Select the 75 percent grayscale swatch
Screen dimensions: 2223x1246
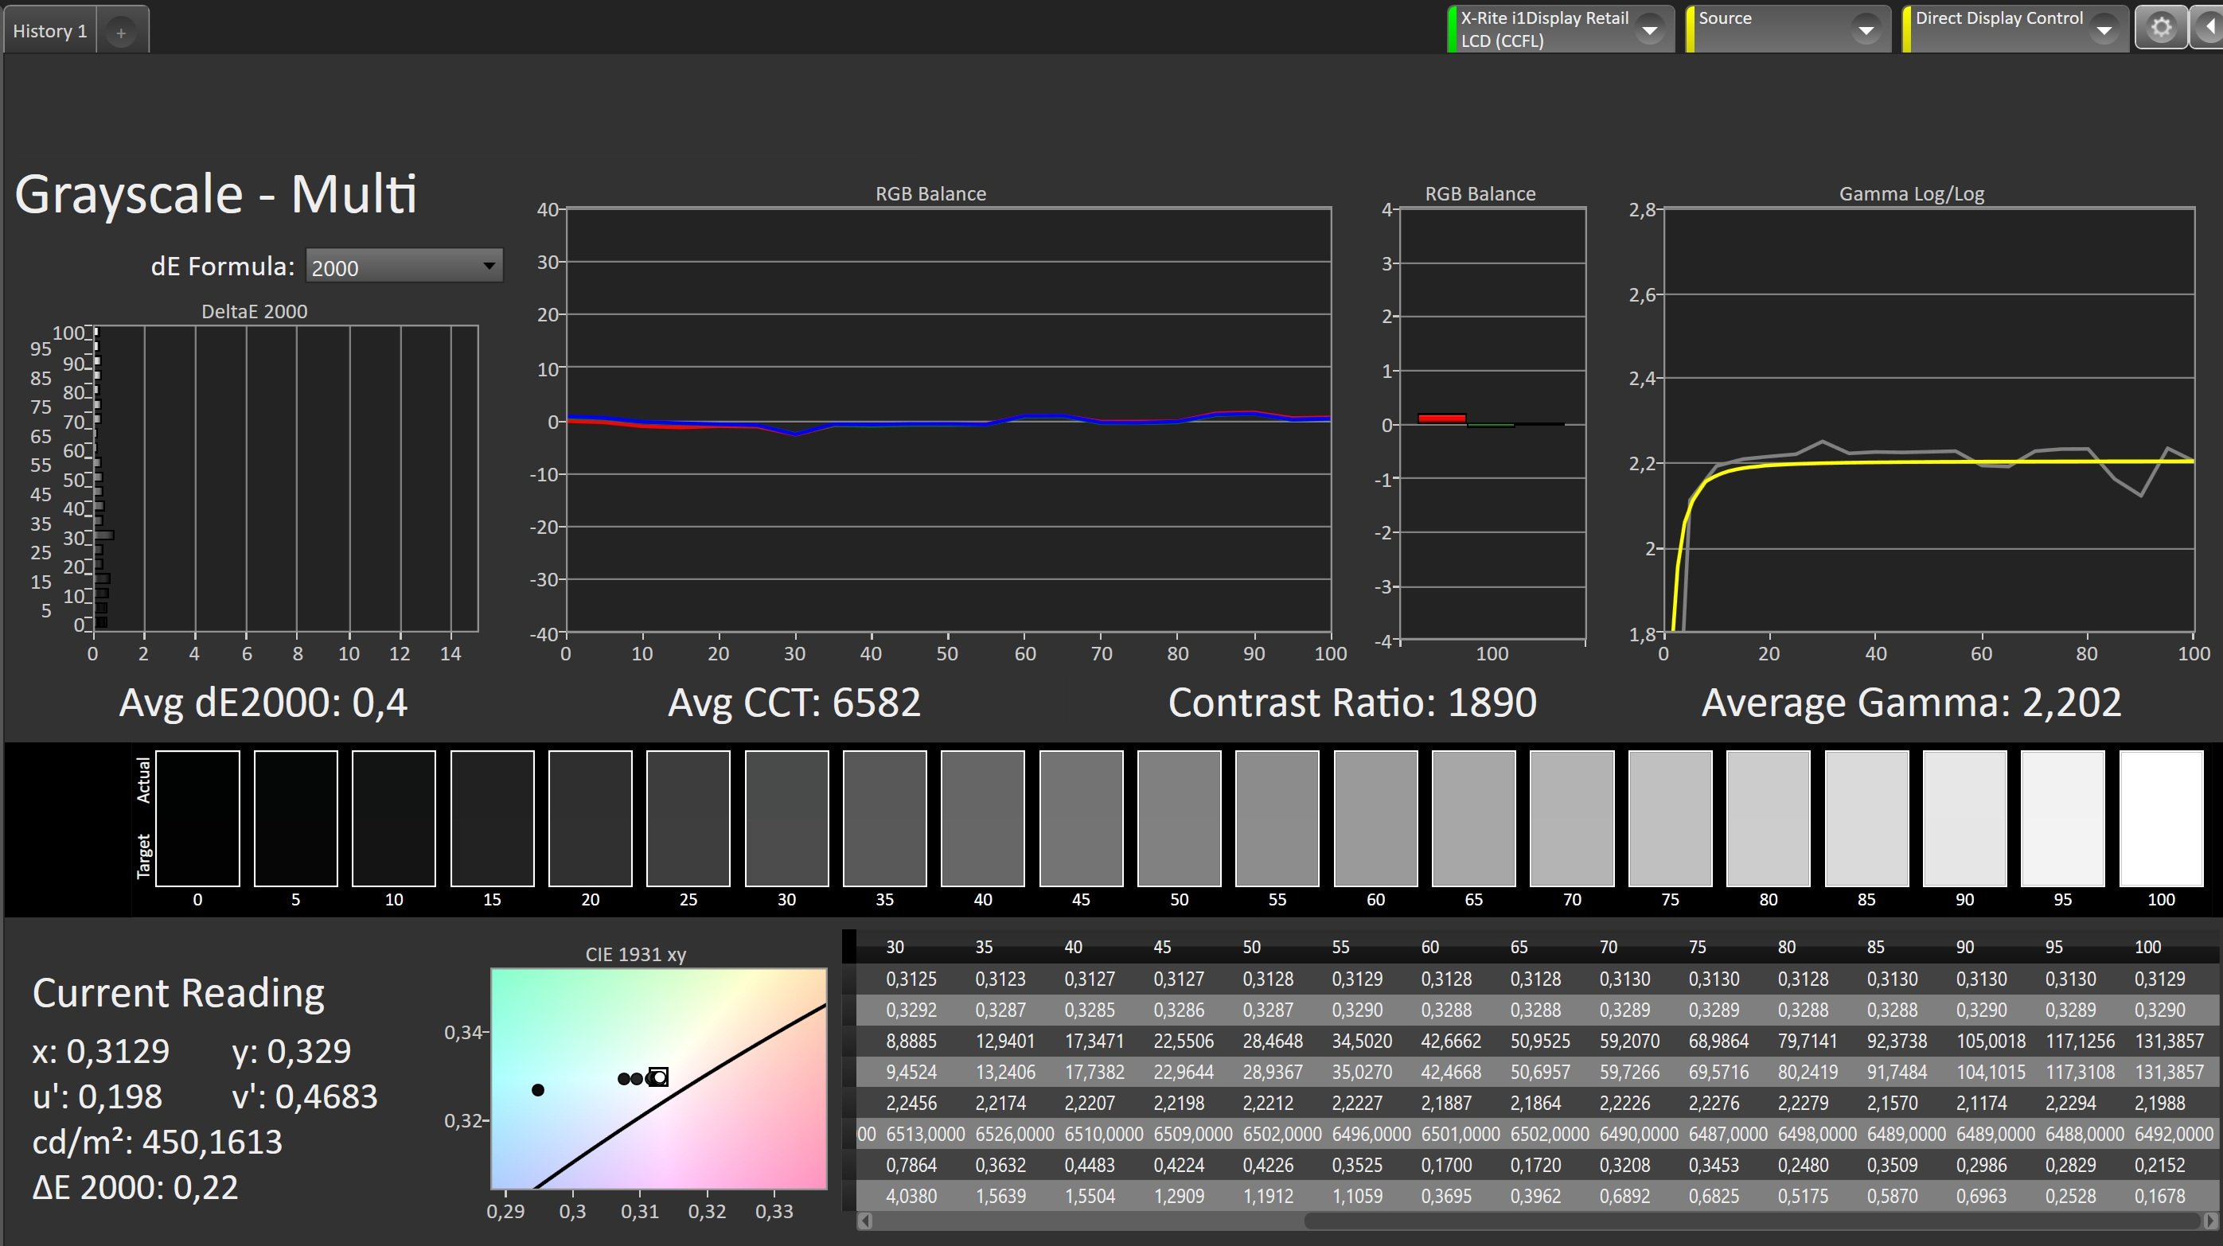tap(1670, 817)
